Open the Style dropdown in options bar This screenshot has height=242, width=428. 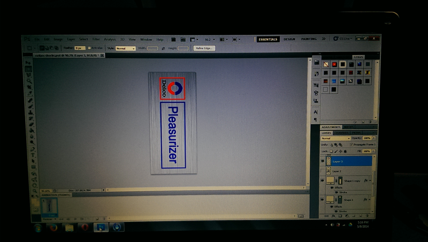click(x=126, y=48)
